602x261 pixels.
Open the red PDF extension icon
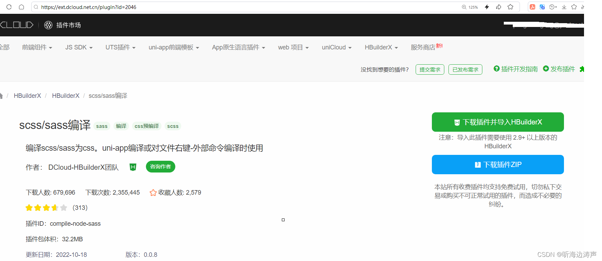click(x=532, y=7)
